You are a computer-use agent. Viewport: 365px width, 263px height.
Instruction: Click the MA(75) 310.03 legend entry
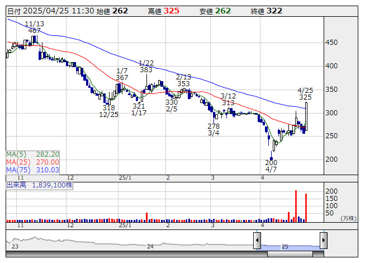tap(32, 170)
